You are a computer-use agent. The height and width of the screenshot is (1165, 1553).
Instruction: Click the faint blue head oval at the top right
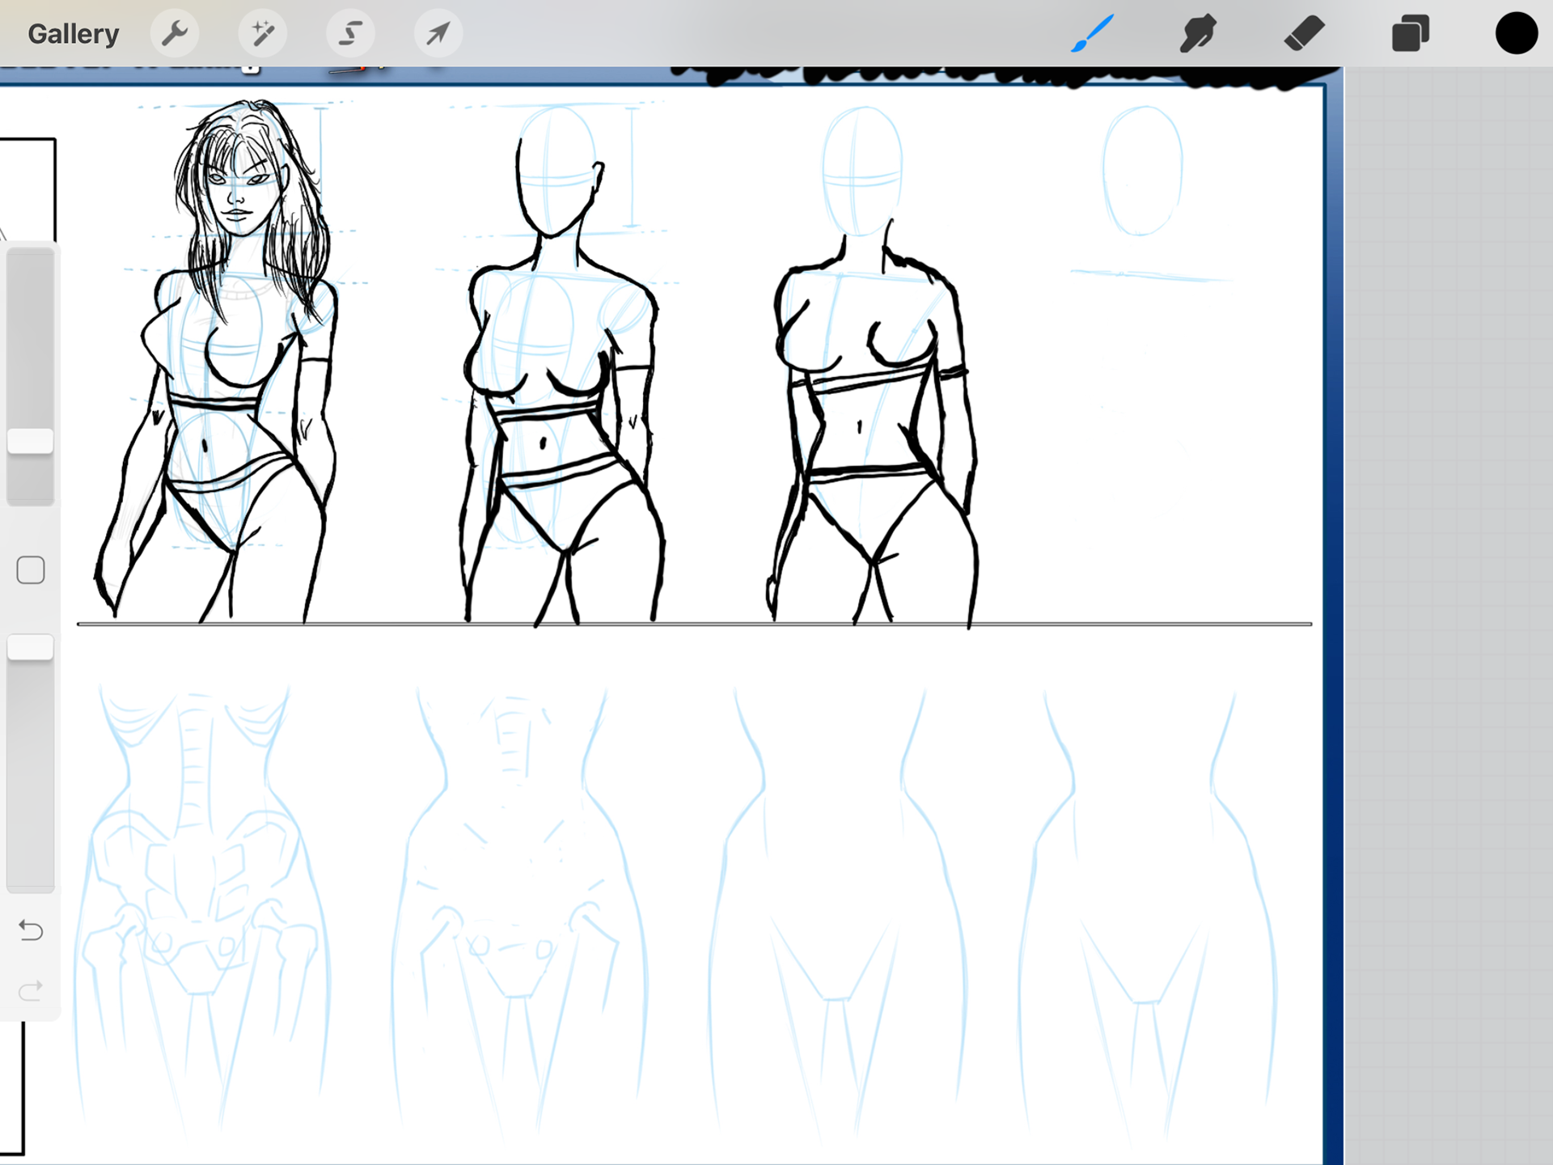click(x=1142, y=172)
